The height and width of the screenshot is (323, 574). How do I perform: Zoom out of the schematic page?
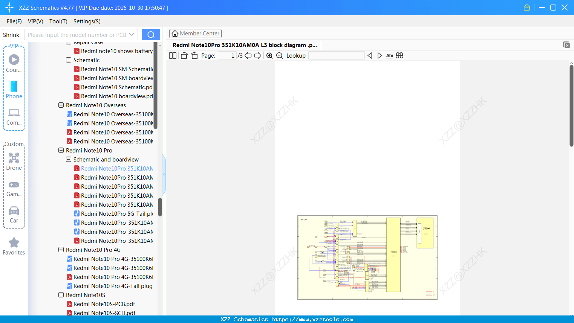point(279,55)
